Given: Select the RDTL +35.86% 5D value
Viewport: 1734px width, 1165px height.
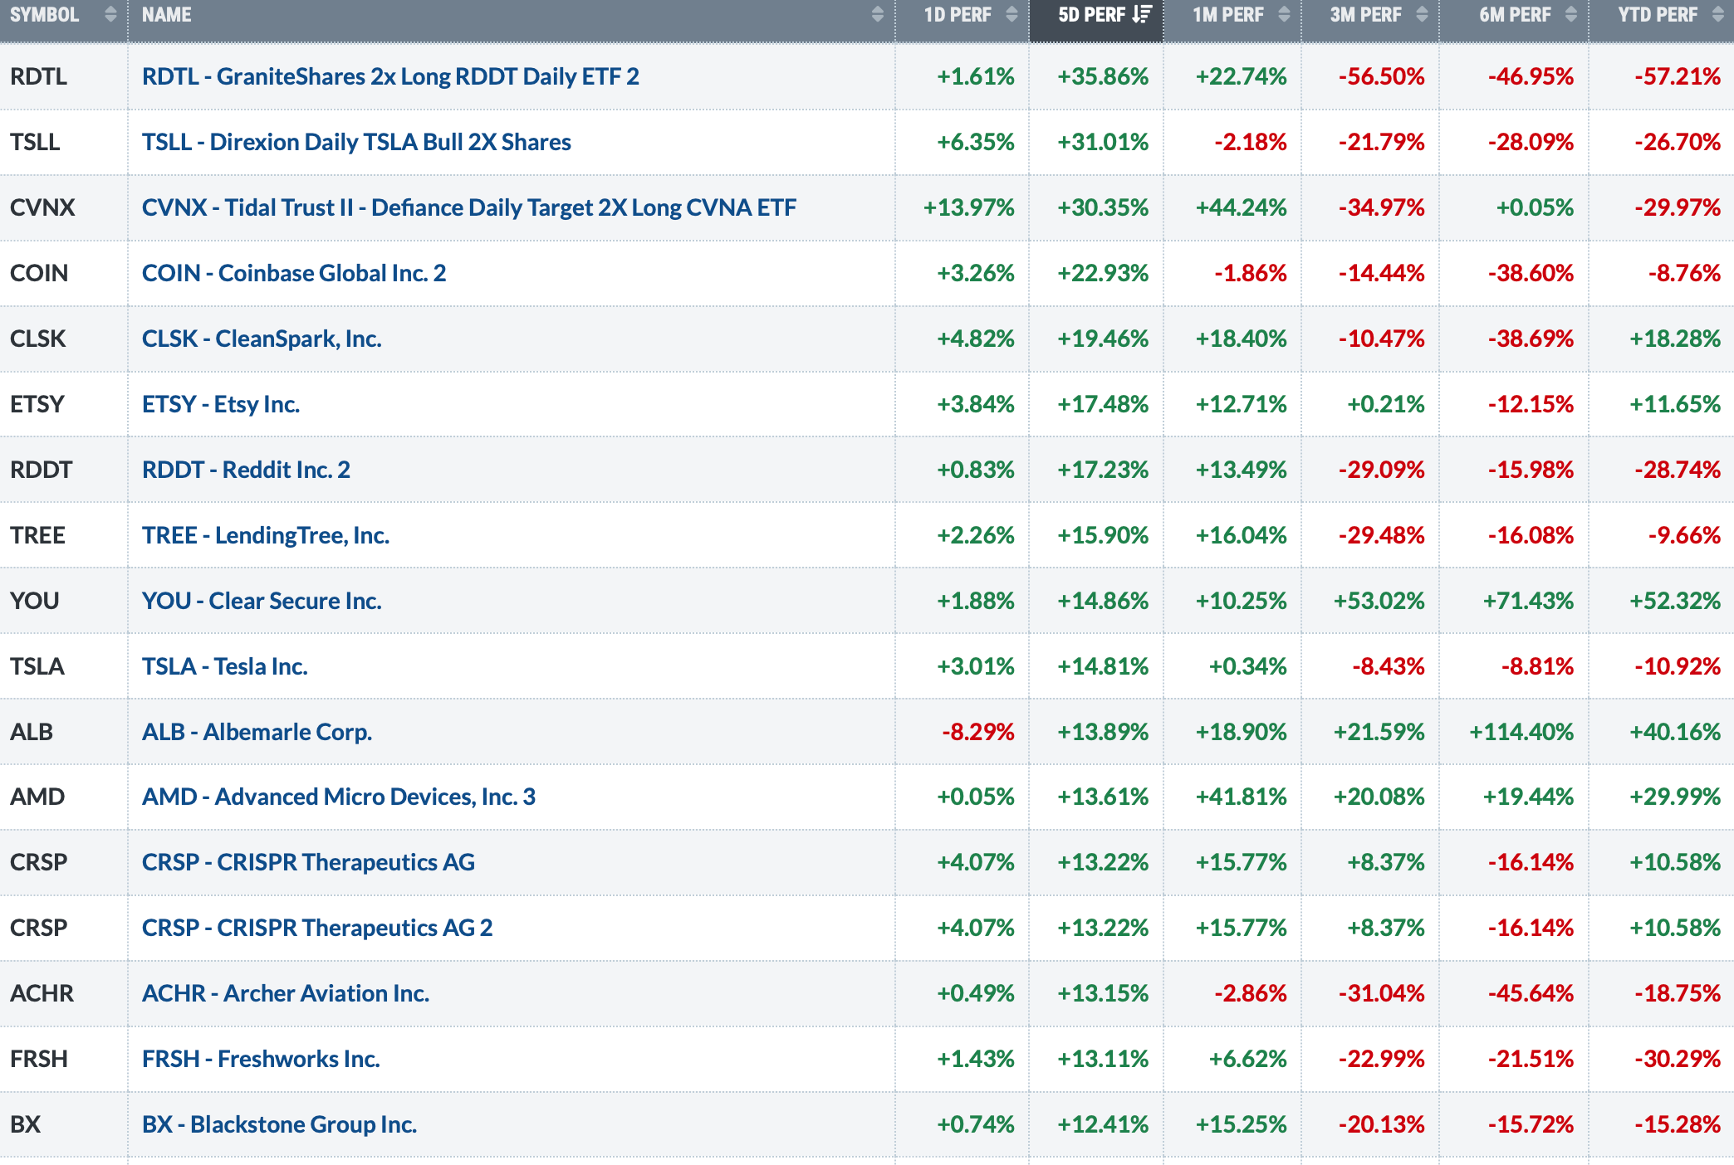Looking at the screenshot, I should pos(1102,76).
